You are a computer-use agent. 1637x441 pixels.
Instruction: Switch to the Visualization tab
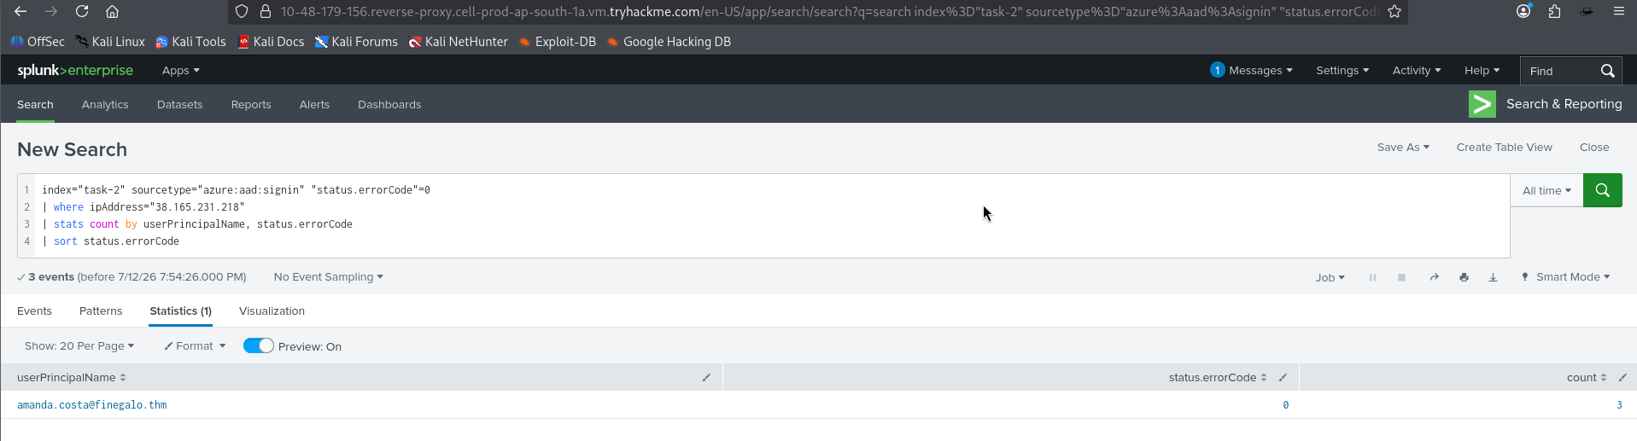coord(272,310)
